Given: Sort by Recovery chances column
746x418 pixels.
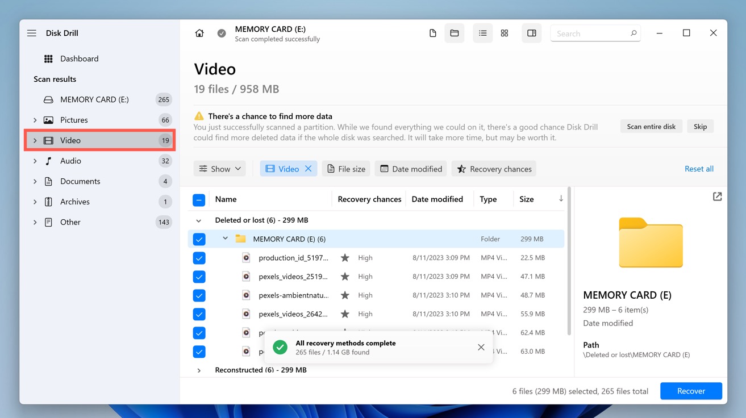Looking at the screenshot, I should (369, 199).
